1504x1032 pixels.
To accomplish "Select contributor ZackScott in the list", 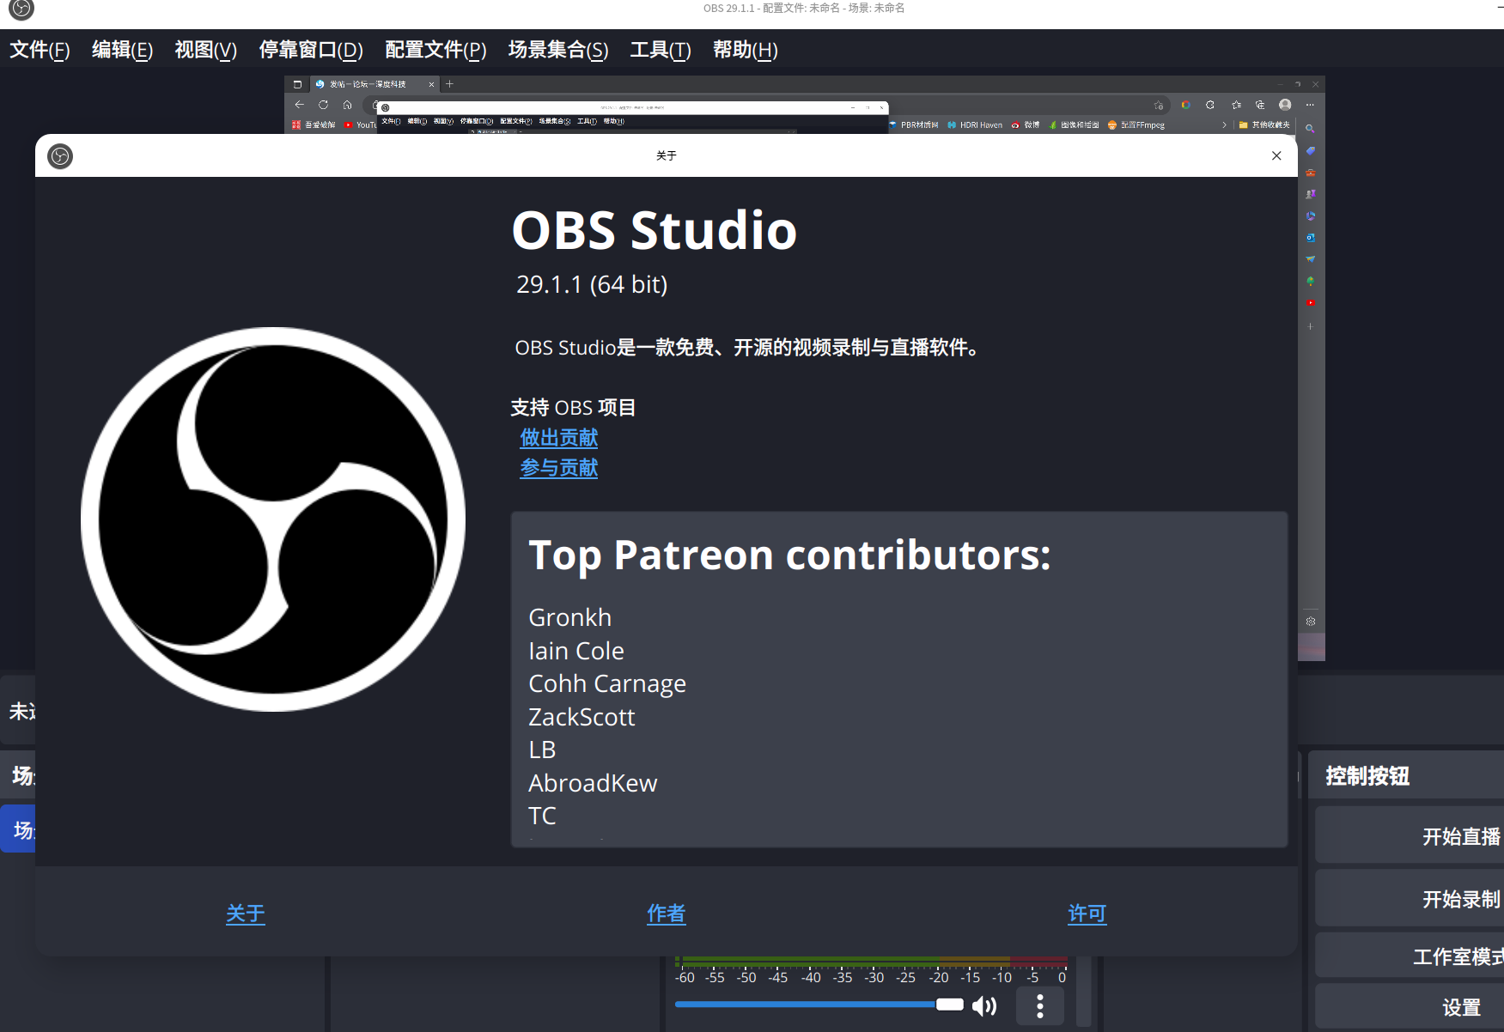I will click(x=582, y=717).
